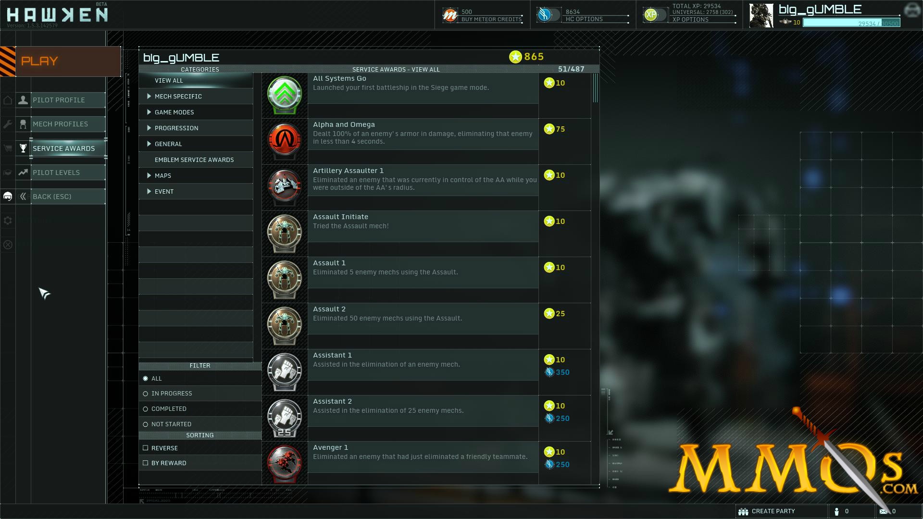Click the 865 total award points
923x519 pixels.
pyautogui.click(x=526, y=57)
